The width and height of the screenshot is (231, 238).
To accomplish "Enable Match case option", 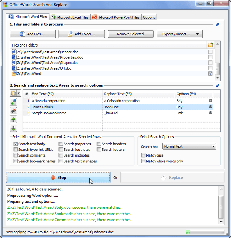I will click(x=143, y=155).
